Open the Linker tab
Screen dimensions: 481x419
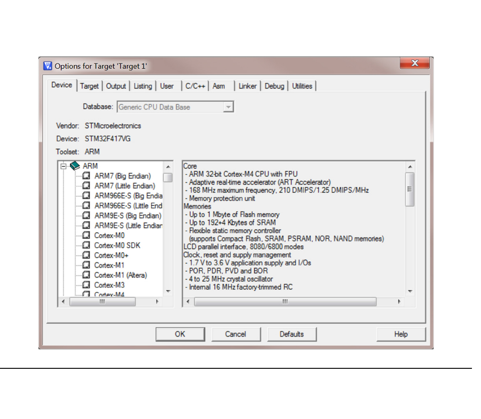tap(248, 86)
